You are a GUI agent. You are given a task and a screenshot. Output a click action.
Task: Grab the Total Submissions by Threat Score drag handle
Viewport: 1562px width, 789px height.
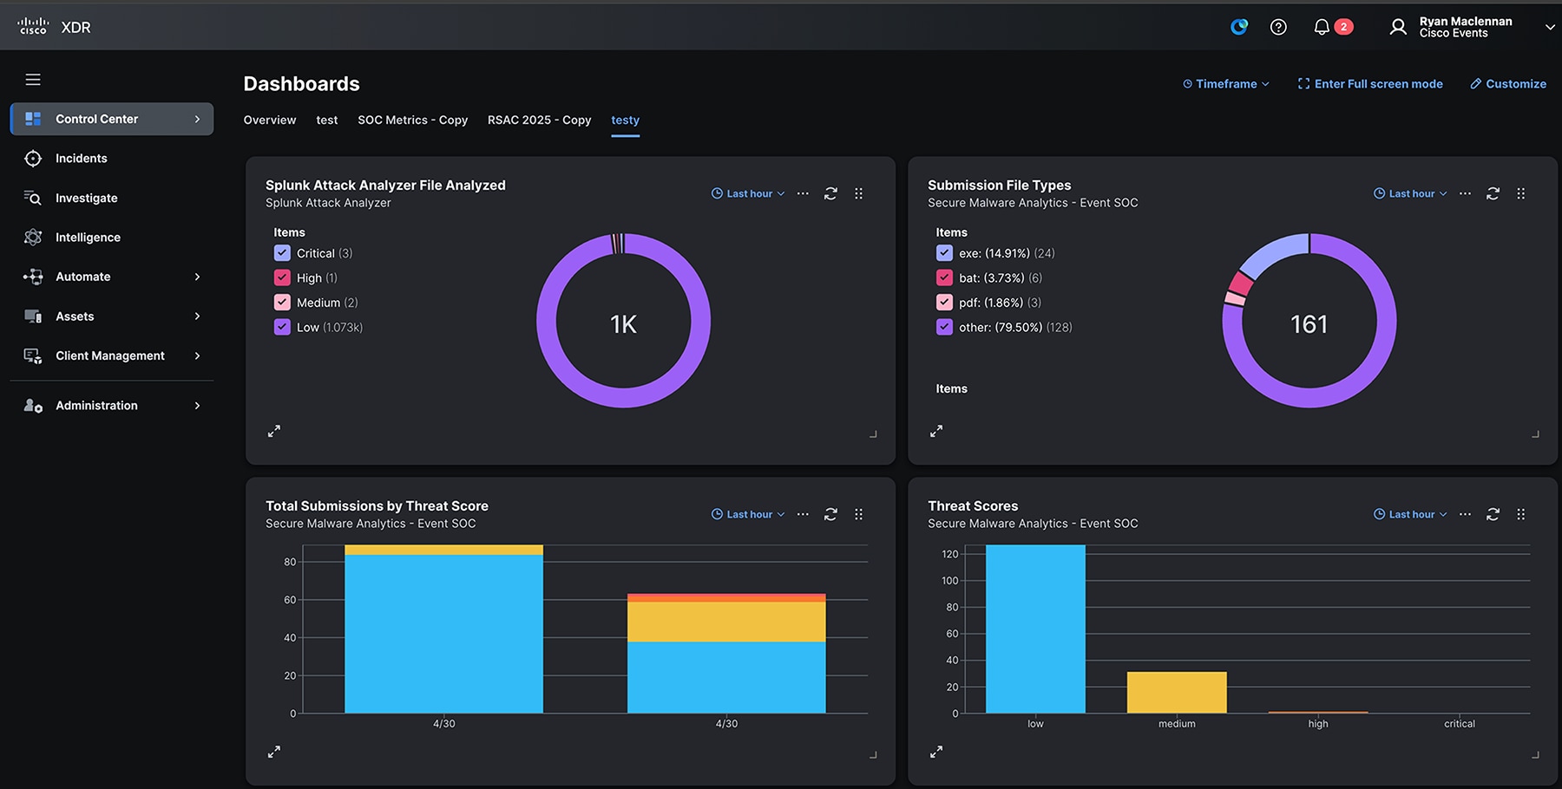(858, 514)
